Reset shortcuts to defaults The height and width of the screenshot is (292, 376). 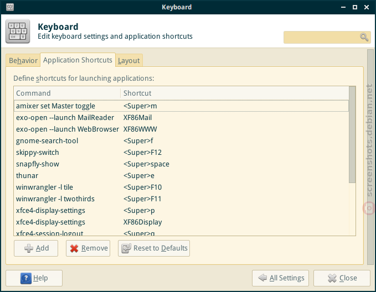point(154,248)
